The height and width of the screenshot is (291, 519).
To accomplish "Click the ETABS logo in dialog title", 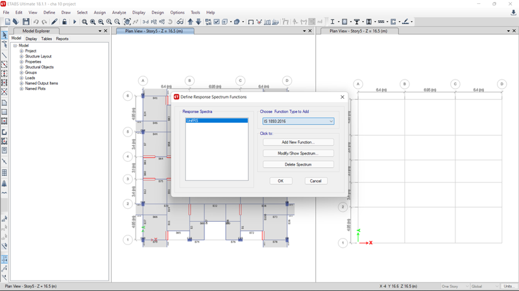I will pyautogui.click(x=176, y=96).
